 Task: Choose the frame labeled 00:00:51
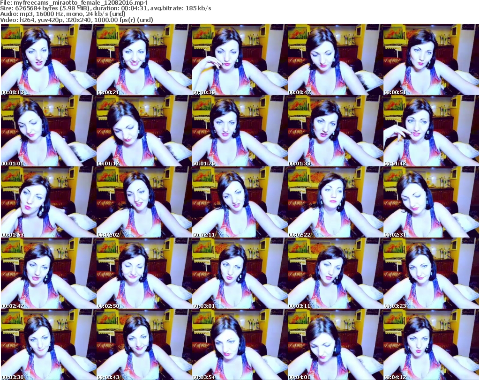[x=431, y=60]
